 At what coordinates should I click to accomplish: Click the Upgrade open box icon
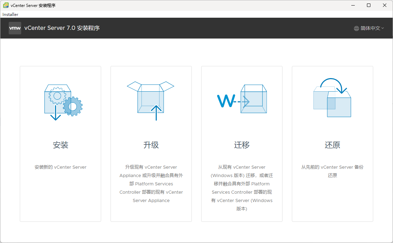click(x=150, y=100)
